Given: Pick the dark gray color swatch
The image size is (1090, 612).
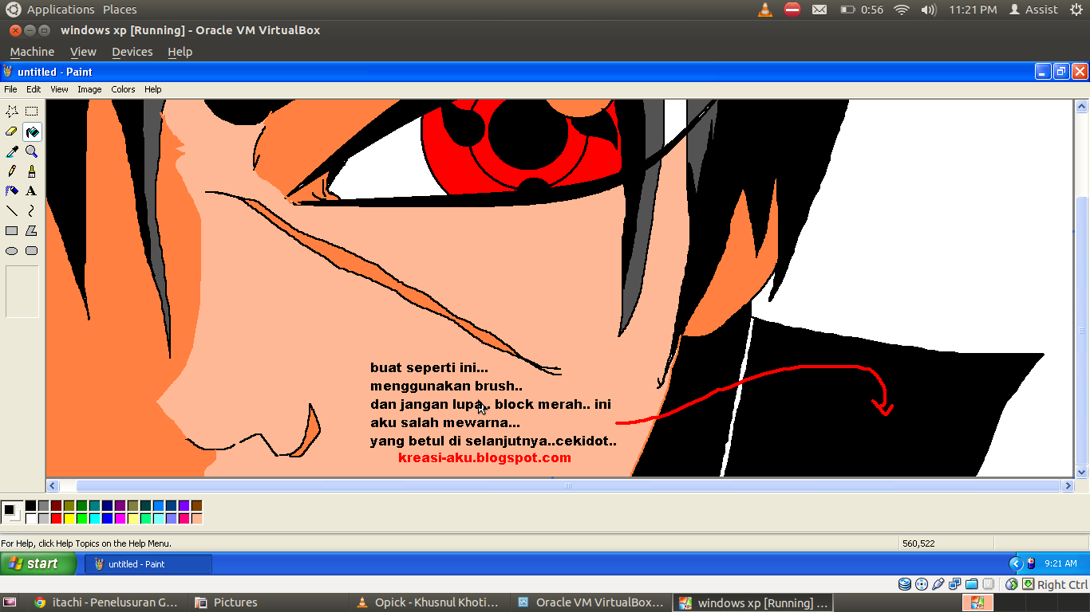Looking at the screenshot, I should click(x=43, y=506).
